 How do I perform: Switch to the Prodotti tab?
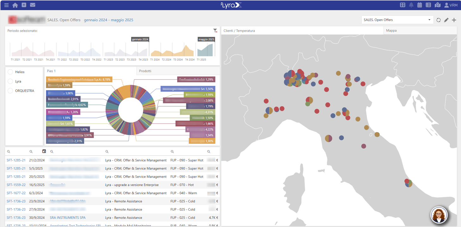point(145,71)
